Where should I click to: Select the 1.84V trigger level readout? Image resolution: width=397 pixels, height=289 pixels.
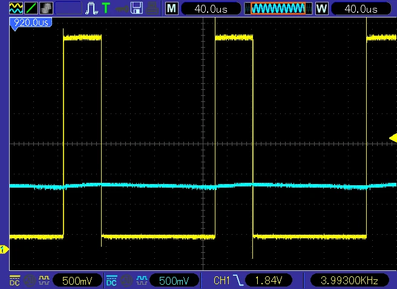pyautogui.click(x=269, y=281)
